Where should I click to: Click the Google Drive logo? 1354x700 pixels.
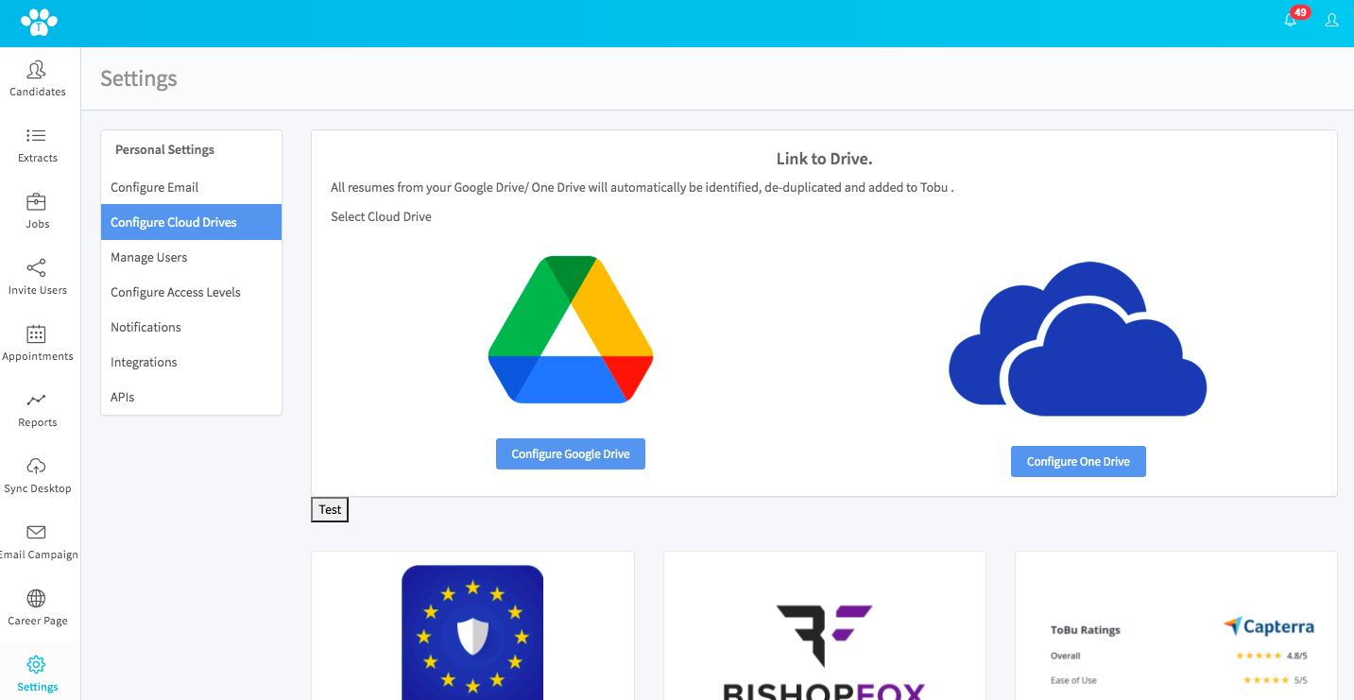[571, 329]
